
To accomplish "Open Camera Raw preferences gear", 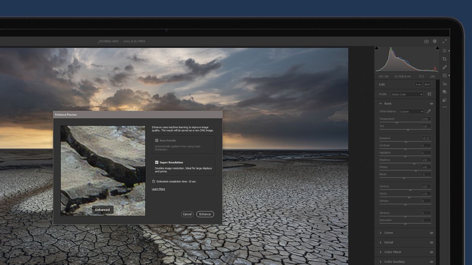I will click(x=434, y=41).
